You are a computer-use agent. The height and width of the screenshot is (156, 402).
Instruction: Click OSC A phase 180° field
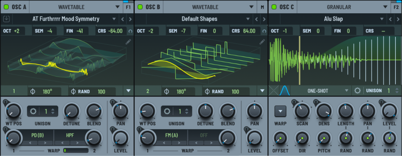(x=45, y=91)
